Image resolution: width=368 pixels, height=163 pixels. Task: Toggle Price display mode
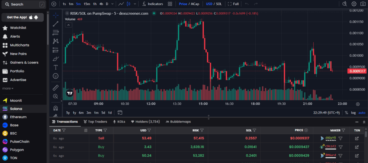[x=183, y=4]
